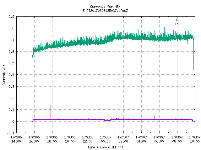The image size is (201, 150).
Task: Click the x-axis label 170306 14:00
Action: [16, 139]
